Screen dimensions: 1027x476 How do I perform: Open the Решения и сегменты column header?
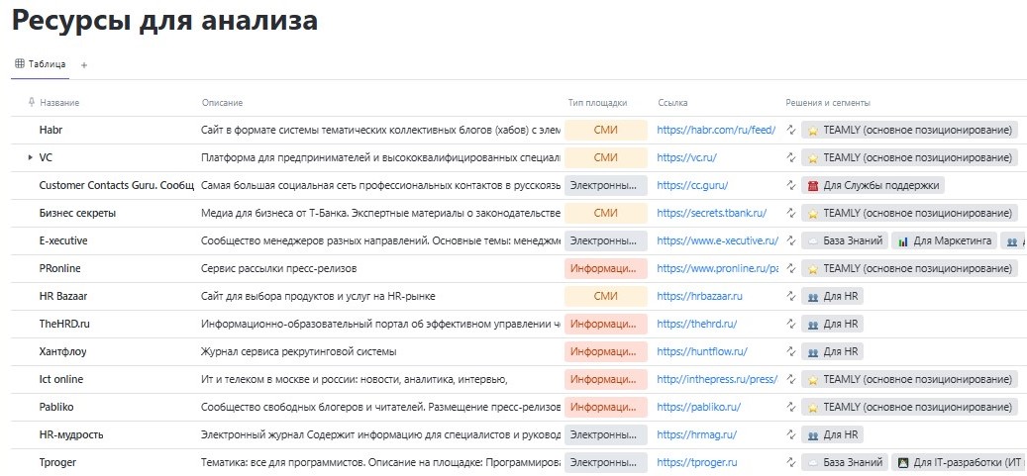(x=828, y=103)
